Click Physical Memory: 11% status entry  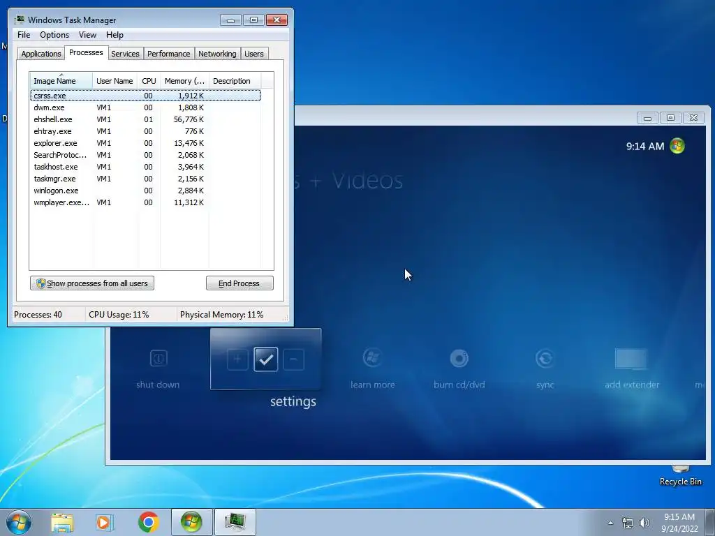click(221, 315)
